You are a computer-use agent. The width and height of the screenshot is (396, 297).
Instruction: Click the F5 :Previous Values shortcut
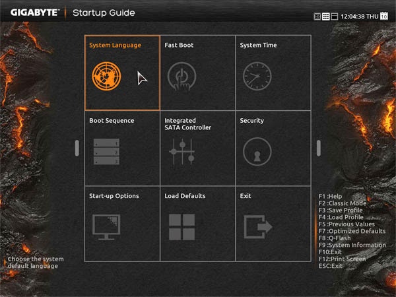pyautogui.click(x=346, y=224)
